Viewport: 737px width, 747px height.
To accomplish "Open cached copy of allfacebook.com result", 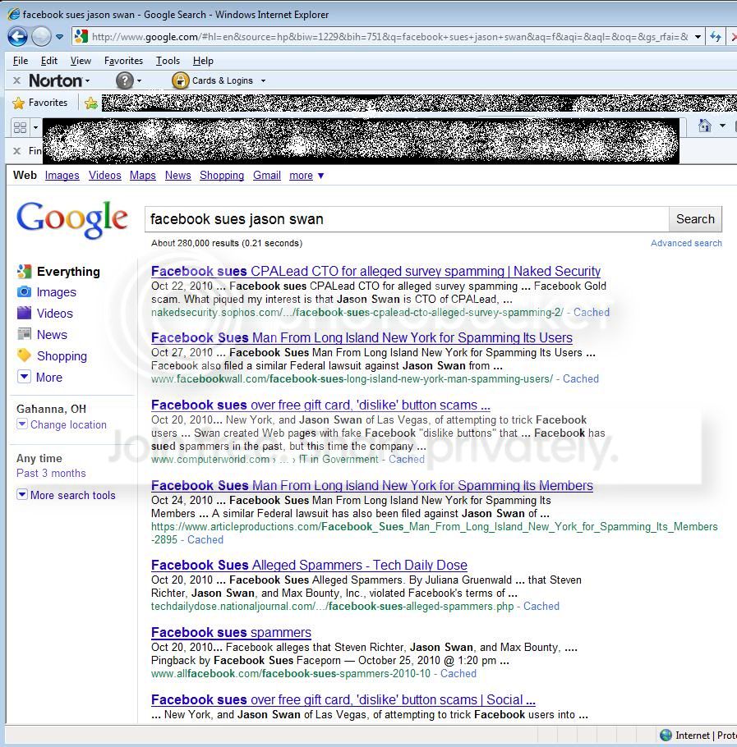I will 458,673.
